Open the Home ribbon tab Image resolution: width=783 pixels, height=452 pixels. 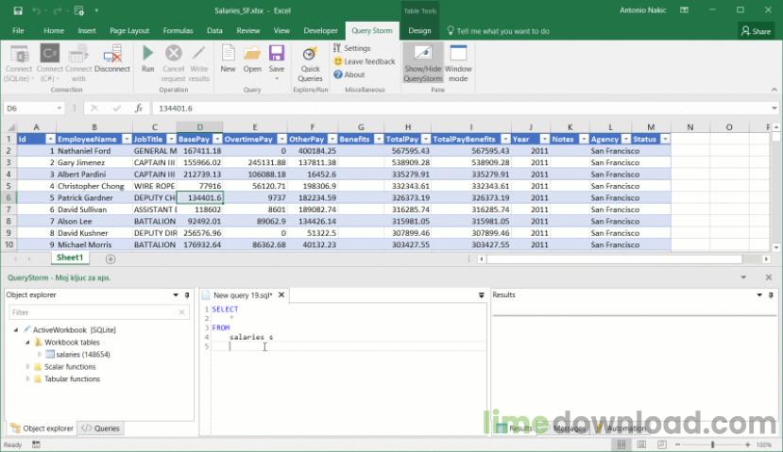[54, 31]
